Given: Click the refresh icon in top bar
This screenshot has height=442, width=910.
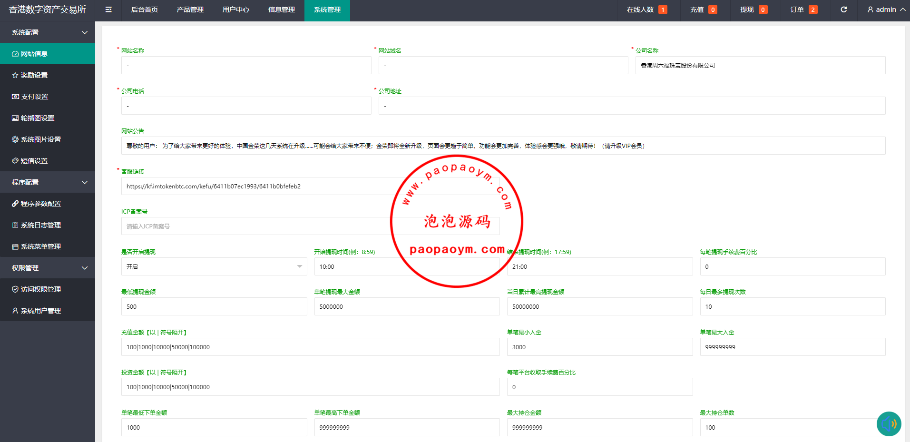Looking at the screenshot, I should point(843,10).
